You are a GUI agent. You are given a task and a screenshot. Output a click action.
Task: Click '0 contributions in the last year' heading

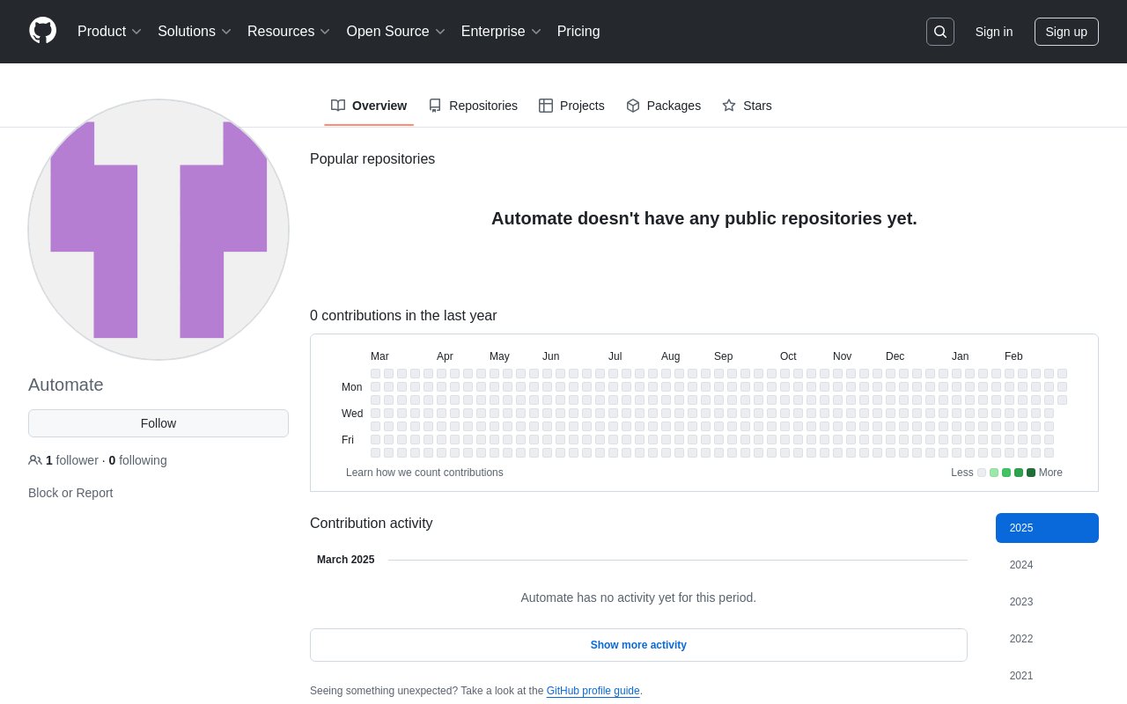tap(403, 316)
